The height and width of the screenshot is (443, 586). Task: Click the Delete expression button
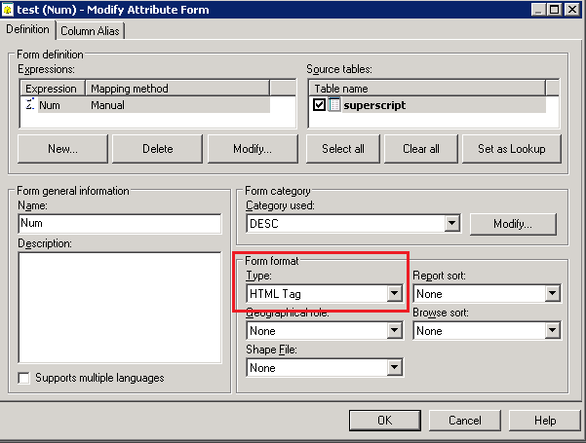pyautogui.click(x=157, y=149)
